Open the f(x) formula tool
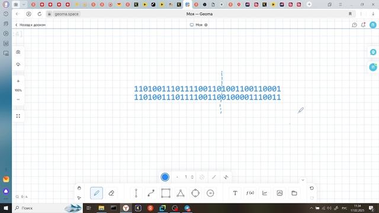The height and width of the screenshot is (213, 379). [x=250, y=193]
